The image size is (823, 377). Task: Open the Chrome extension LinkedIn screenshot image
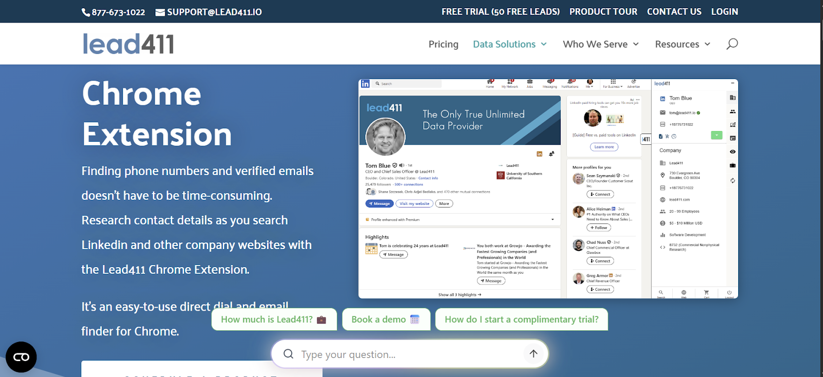[548, 188]
